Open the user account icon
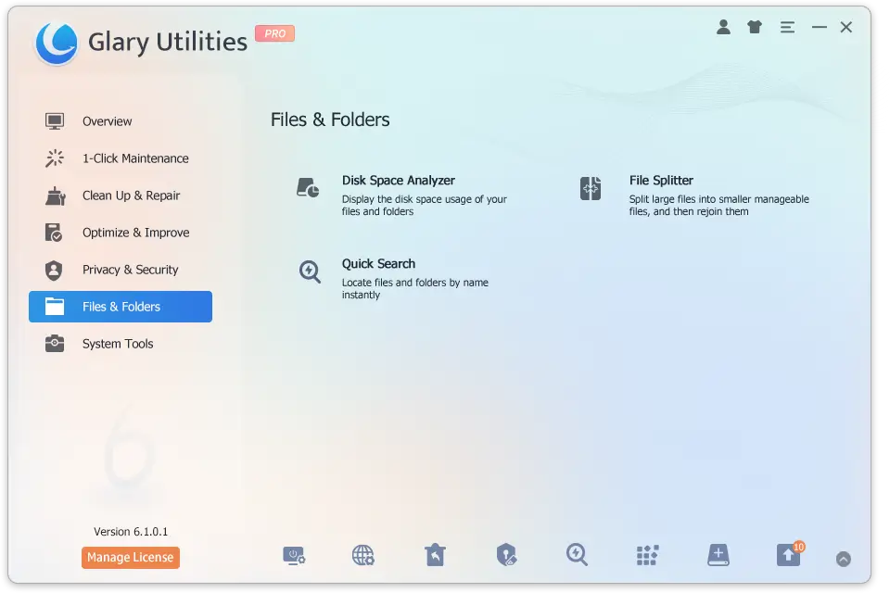Image resolution: width=890 pixels, height=593 pixels. [x=723, y=27]
